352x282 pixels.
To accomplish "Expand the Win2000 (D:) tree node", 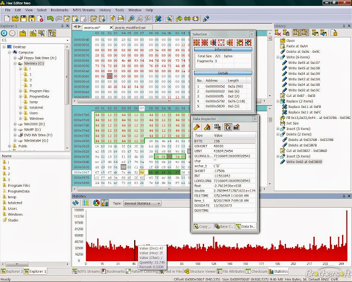I will click(x=15, y=124).
